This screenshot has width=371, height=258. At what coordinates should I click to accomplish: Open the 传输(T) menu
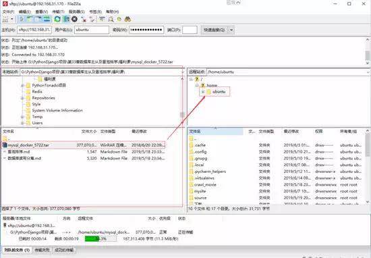[58, 11]
